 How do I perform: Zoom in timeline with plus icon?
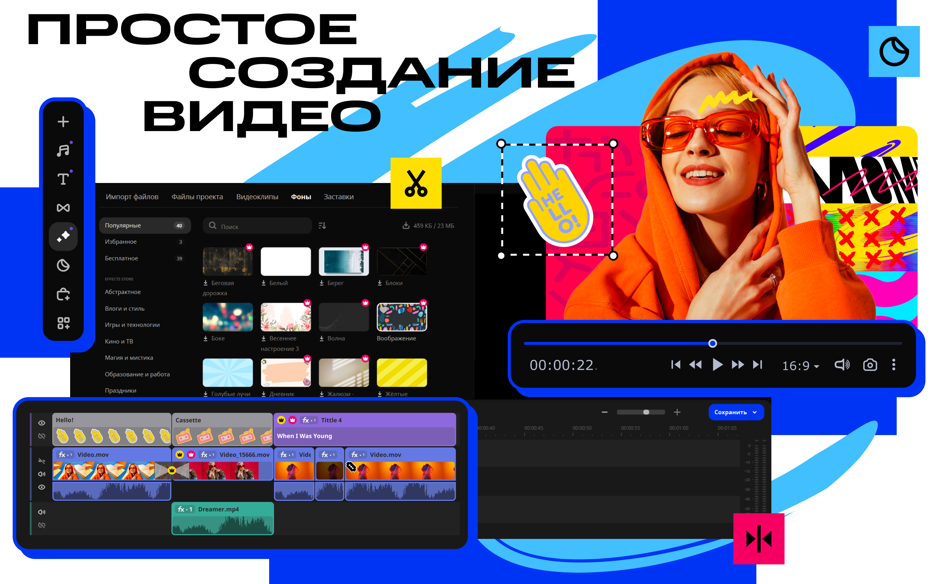pos(677,412)
